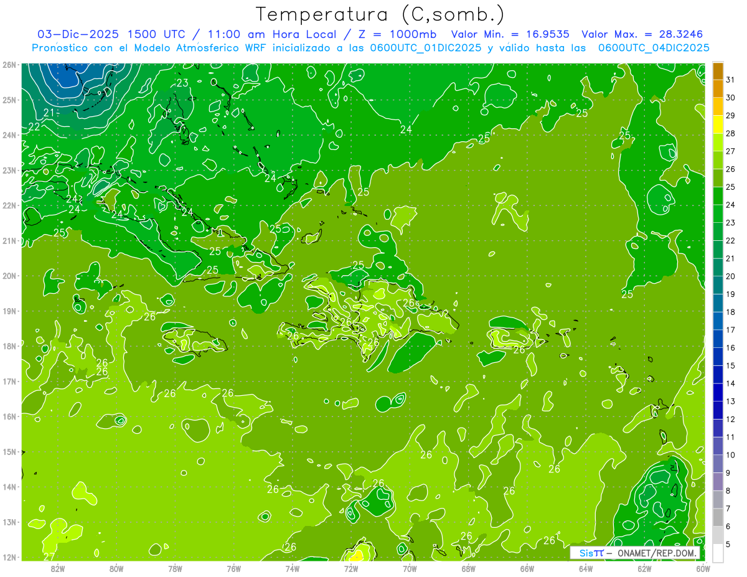Screen dimensions: 747x577
Task: Click the '80W' longitude axis label
Action: tap(116, 568)
